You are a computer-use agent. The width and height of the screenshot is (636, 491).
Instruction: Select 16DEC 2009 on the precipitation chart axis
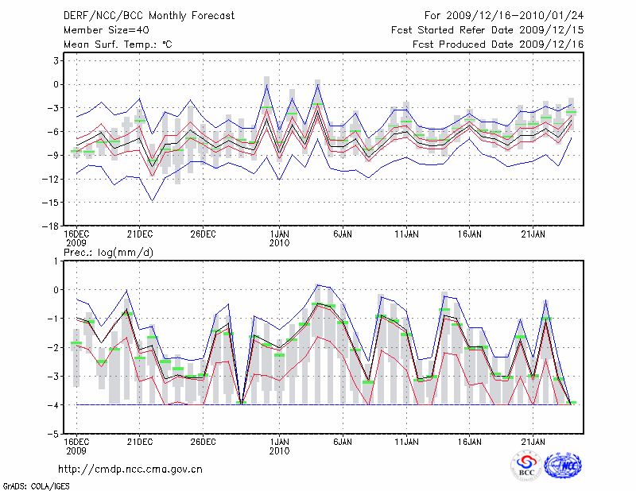pyautogui.click(x=76, y=447)
